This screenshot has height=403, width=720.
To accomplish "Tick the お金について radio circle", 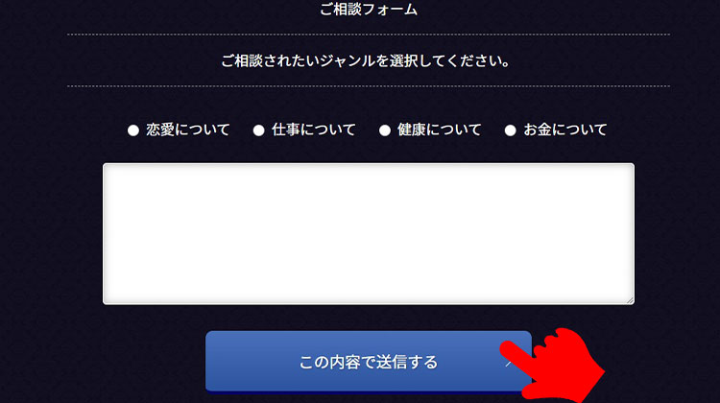I will [510, 130].
